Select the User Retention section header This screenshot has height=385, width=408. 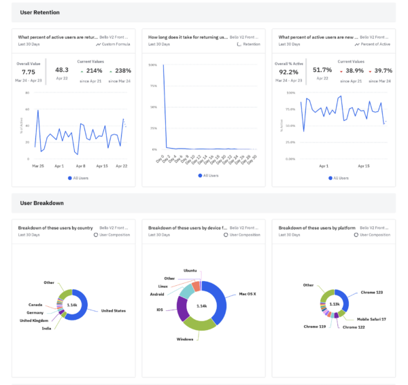[39, 12]
